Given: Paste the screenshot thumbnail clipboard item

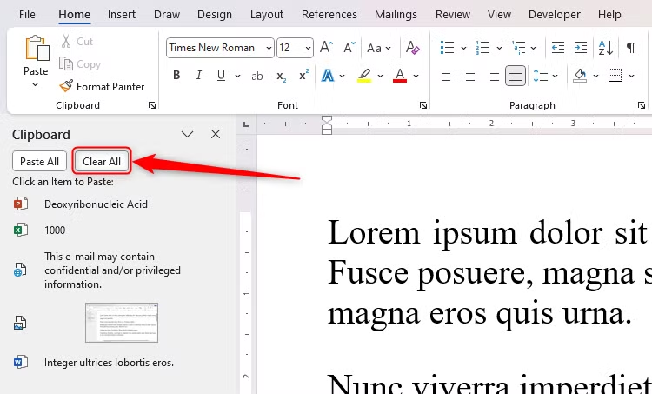Looking at the screenshot, I should (122, 323).
